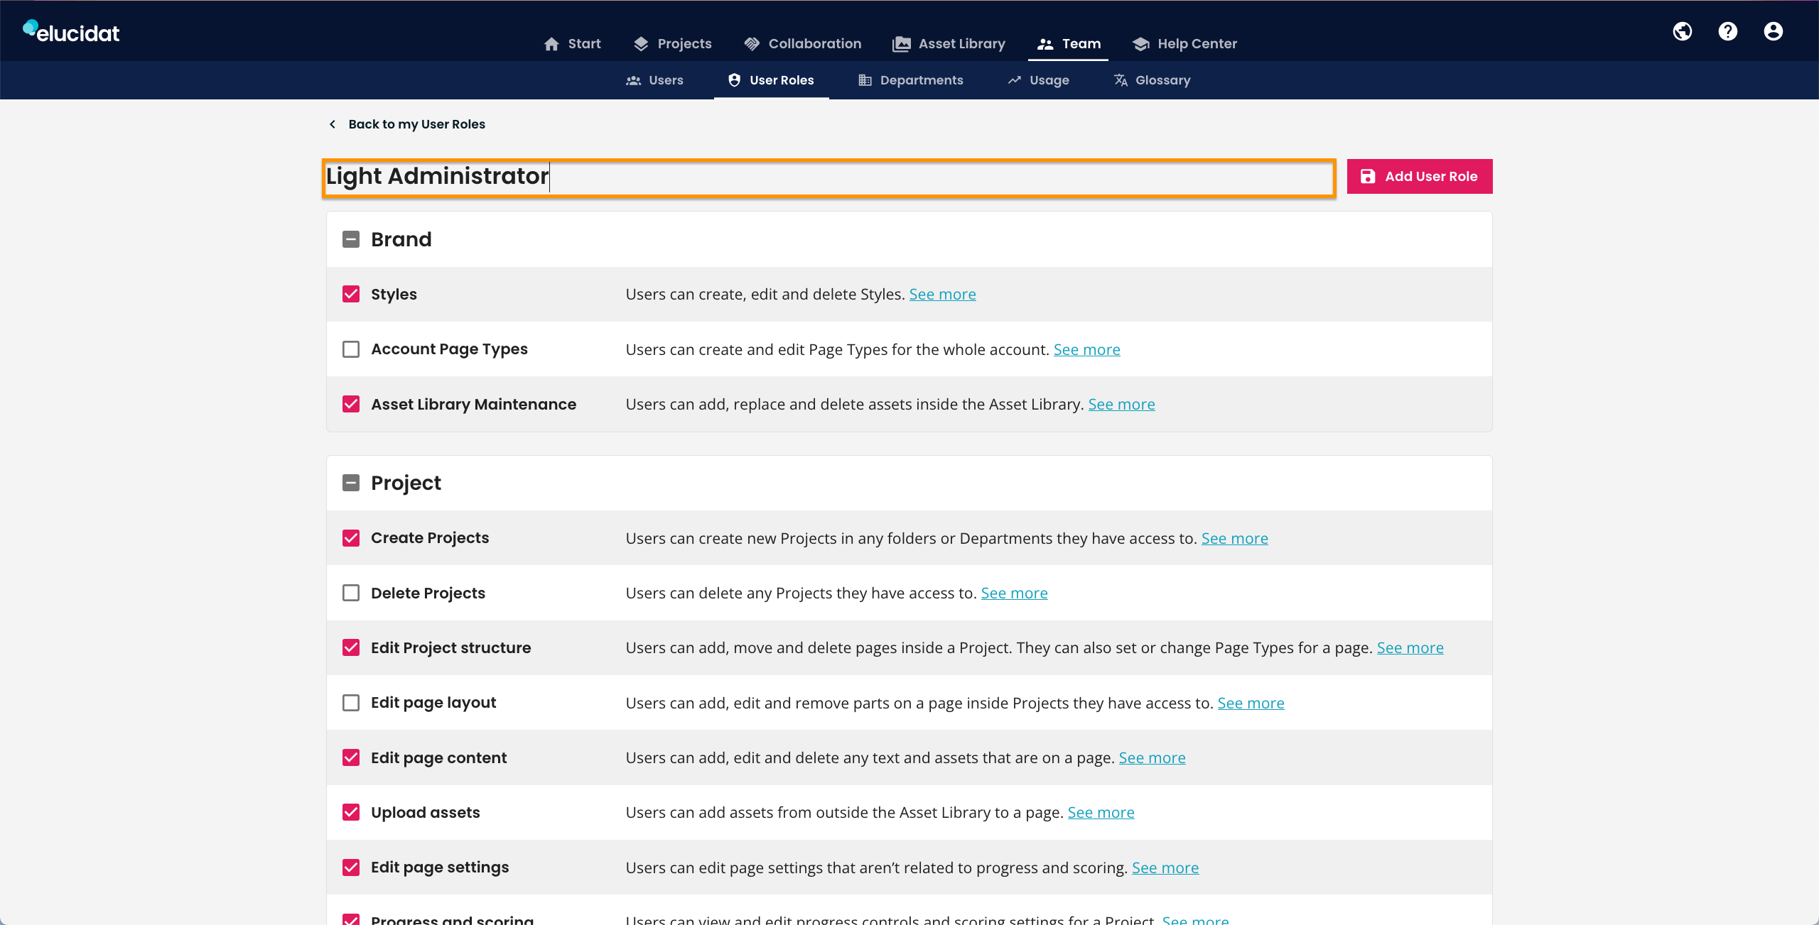Open the Help Center tab
This screenshot has width=1819, height=925.
(x=1185, y=44)
